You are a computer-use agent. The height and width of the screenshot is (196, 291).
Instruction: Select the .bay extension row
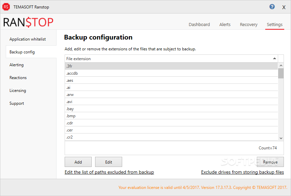(171, 109)
